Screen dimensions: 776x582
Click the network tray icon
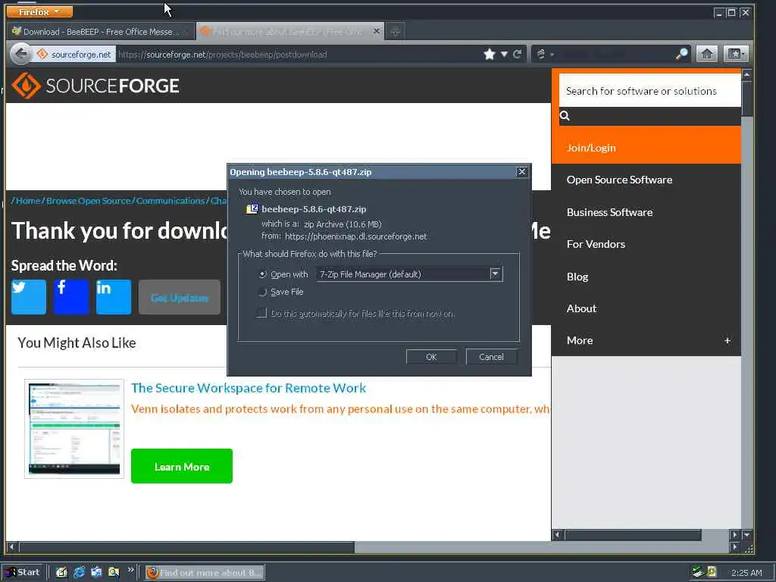point(698,572)
